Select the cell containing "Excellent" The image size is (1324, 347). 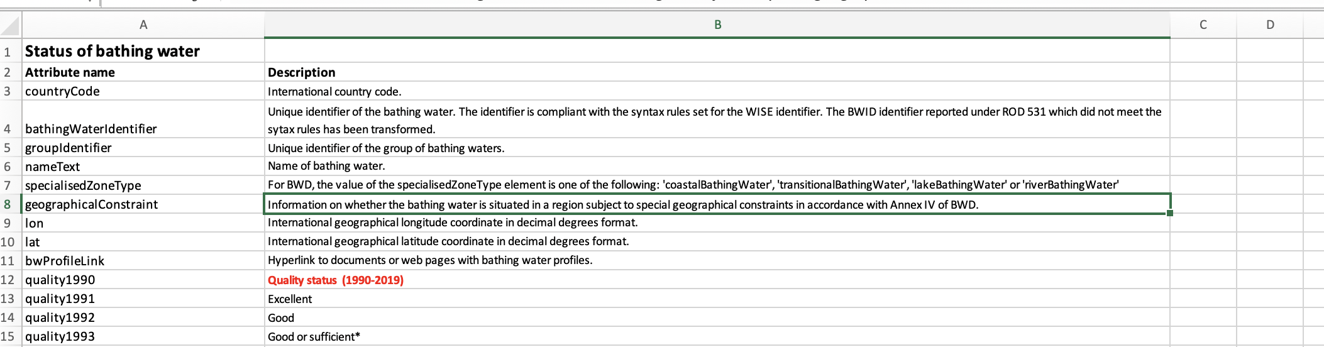[290, 299]
